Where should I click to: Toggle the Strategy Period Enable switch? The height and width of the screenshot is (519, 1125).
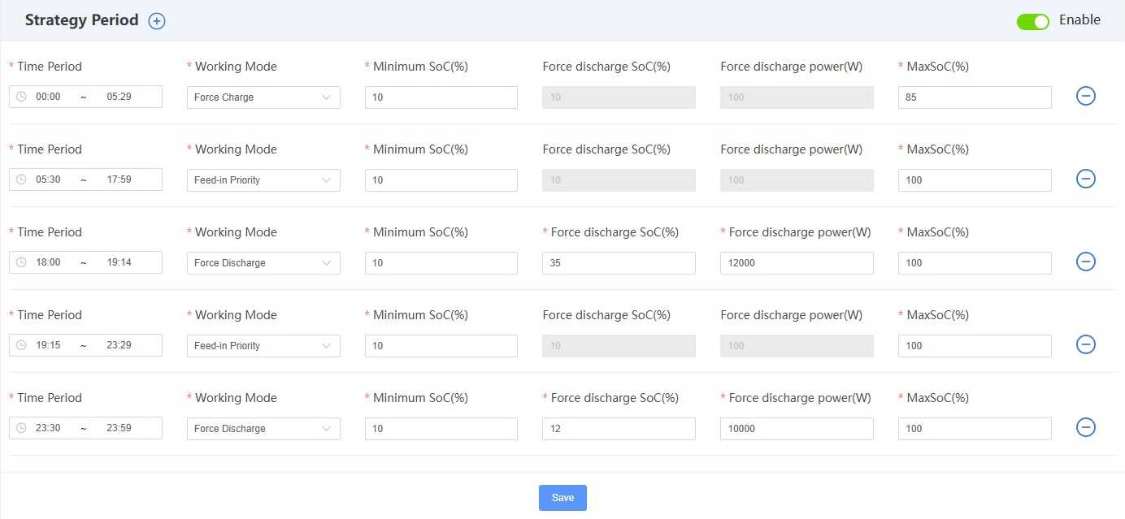[1032, 21]
